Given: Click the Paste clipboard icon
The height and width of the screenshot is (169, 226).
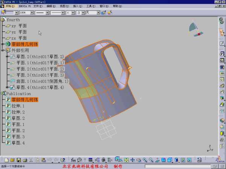Looking at the screenshot, I should (43, 160).
